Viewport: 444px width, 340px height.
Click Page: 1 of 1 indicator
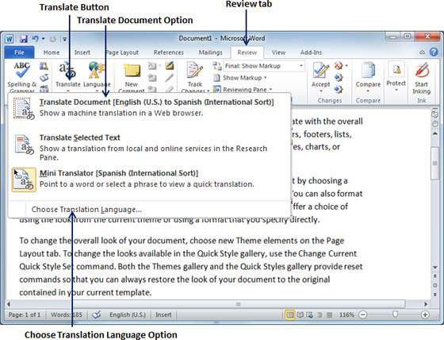[25, 315]
